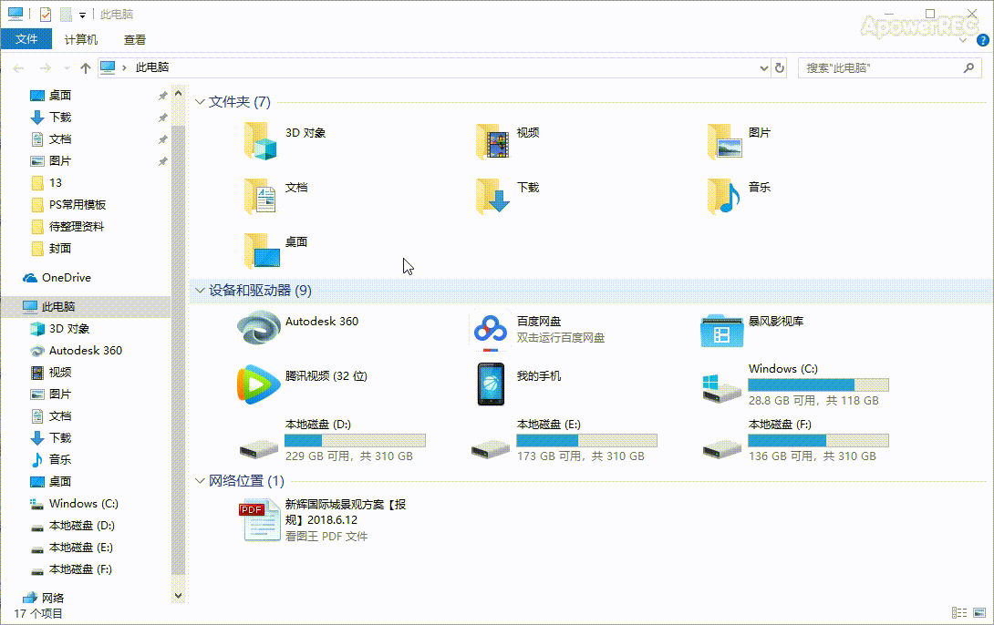Open the 暴风影视库 icon

coord(721,330)
